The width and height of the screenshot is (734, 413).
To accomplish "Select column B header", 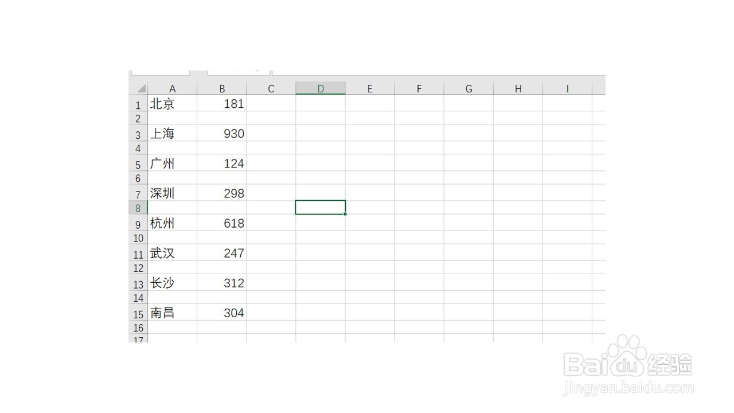I will [222, 88].
